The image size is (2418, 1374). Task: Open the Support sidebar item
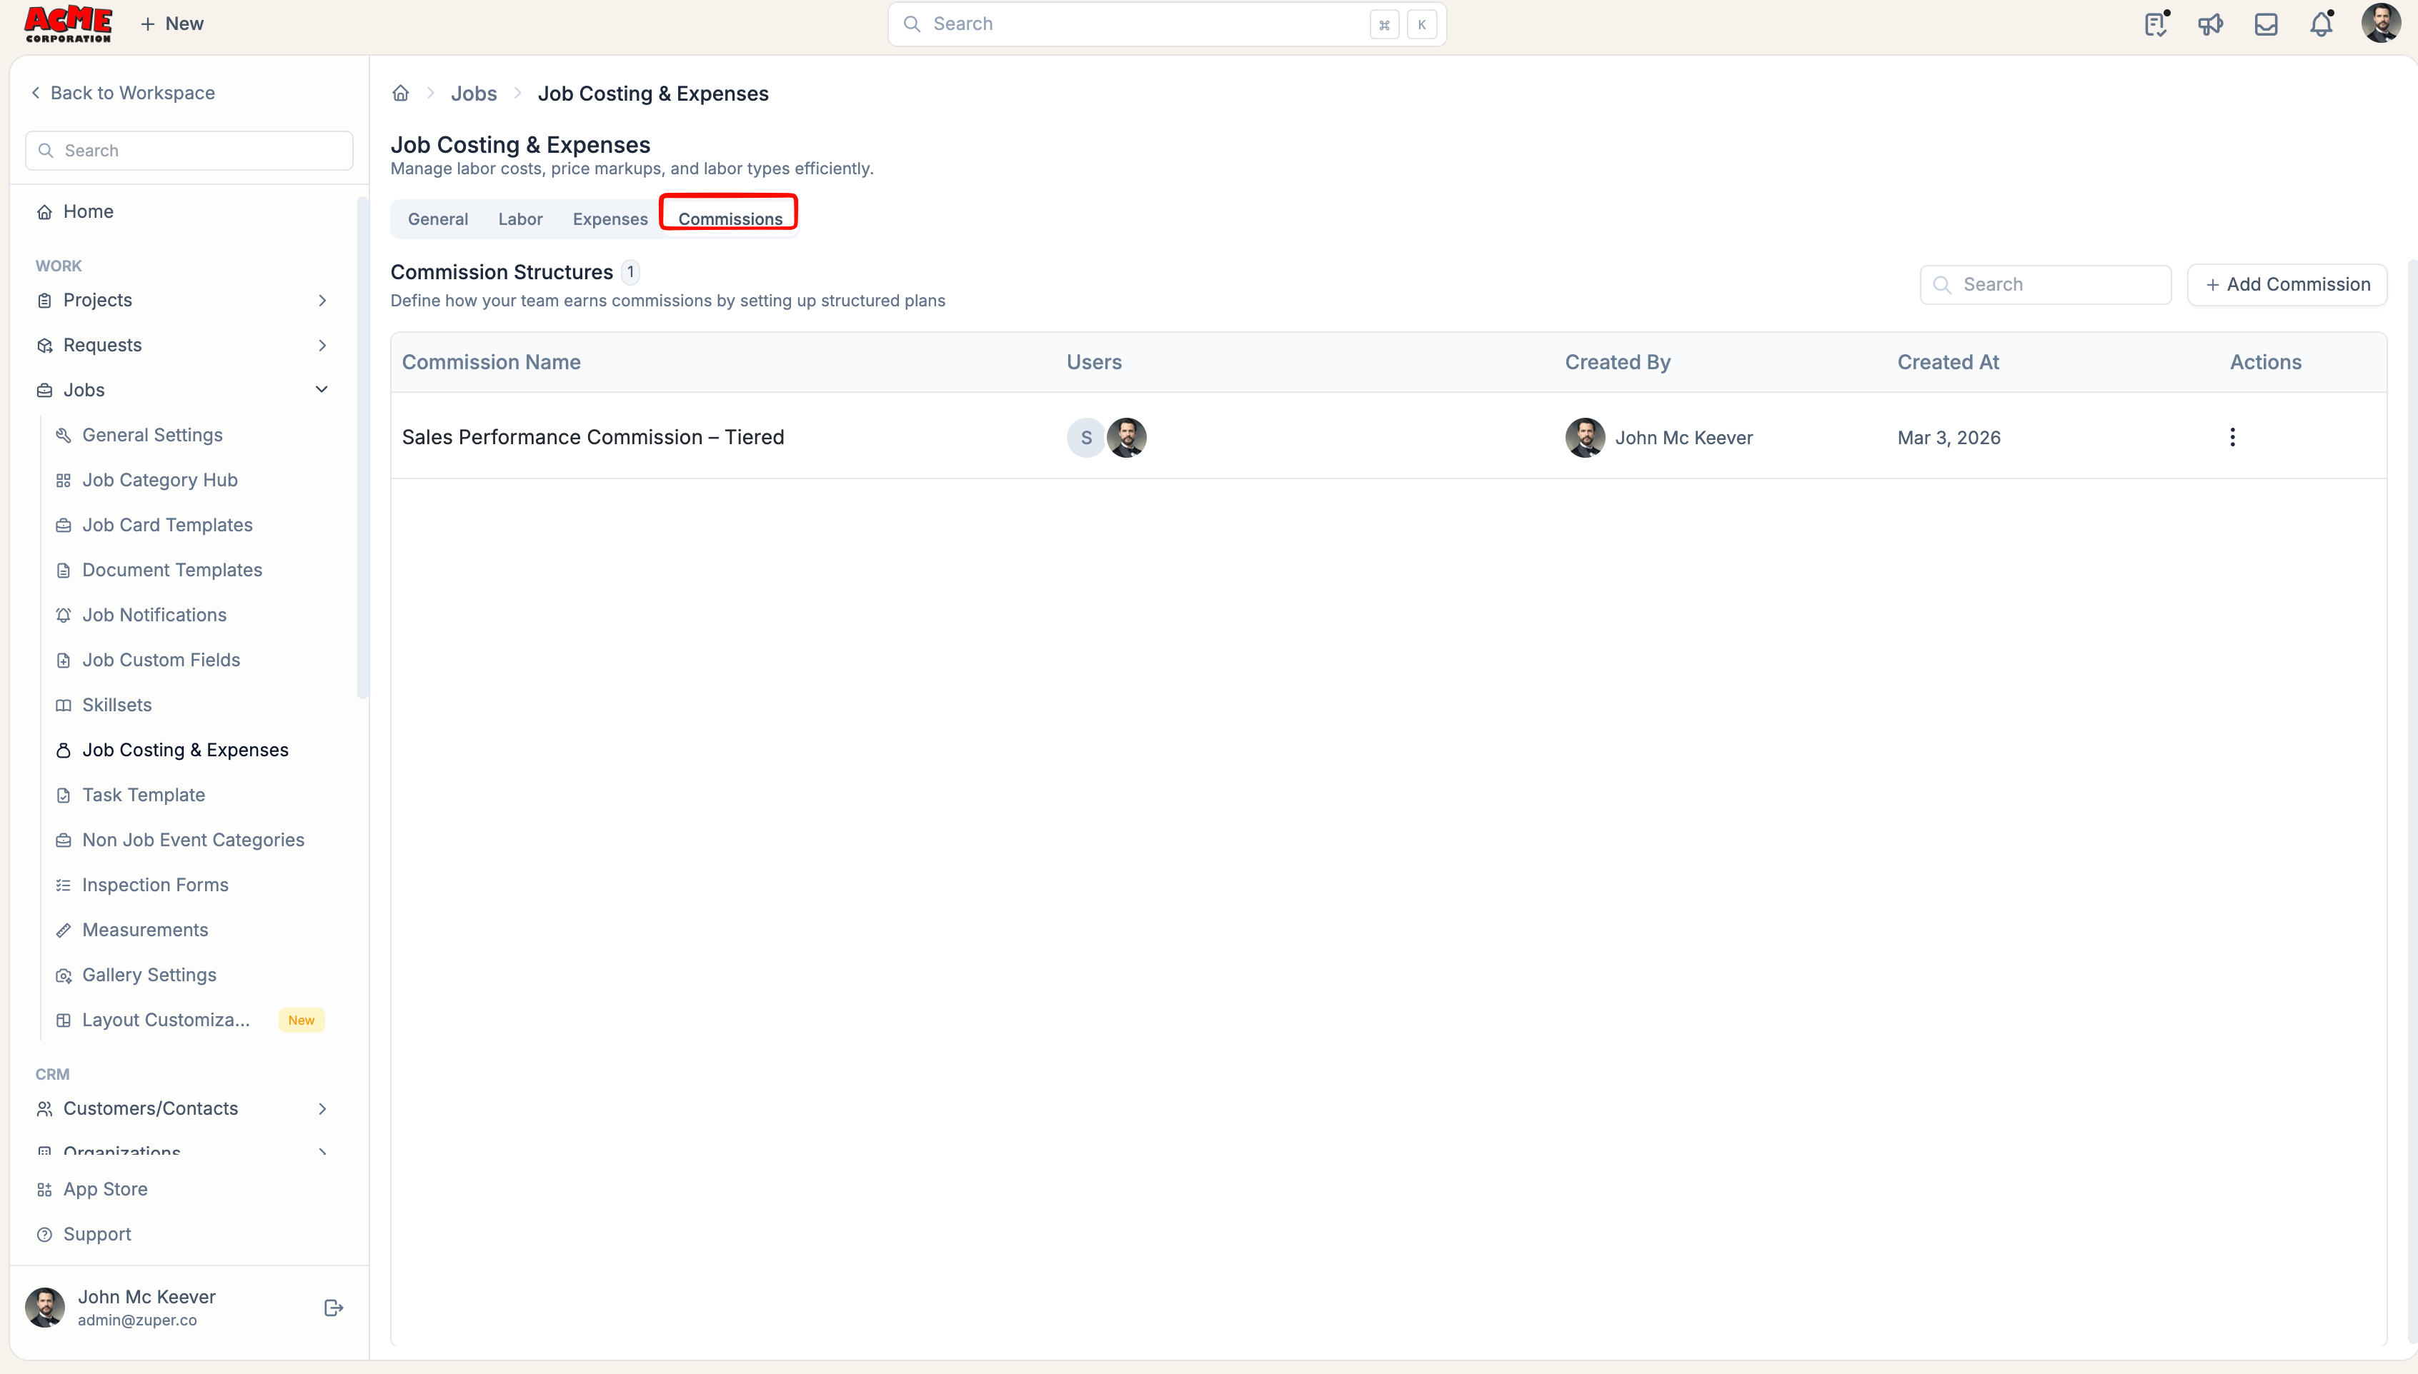pos(96,1234)
